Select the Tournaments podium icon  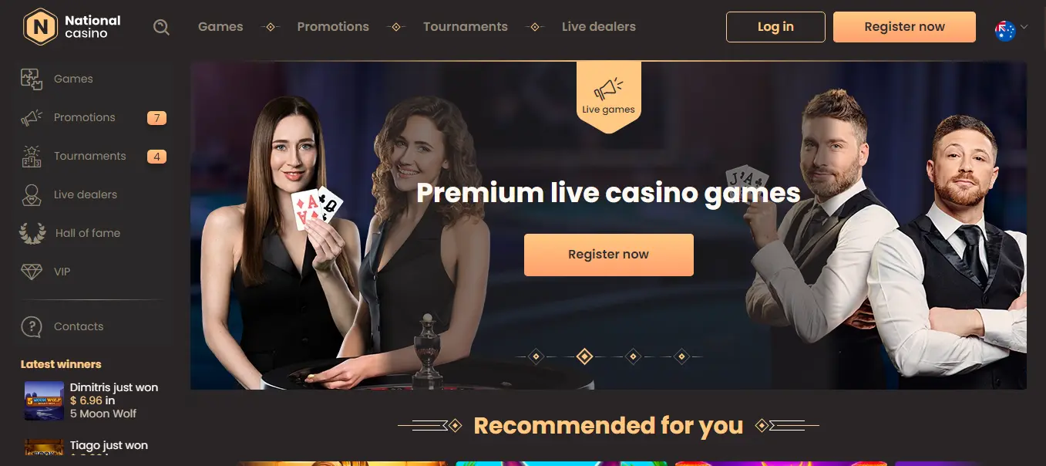click(32, 156)
